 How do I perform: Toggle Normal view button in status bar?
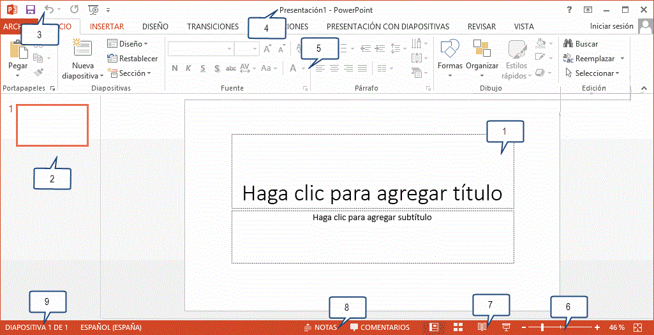[x=435, y=327]
